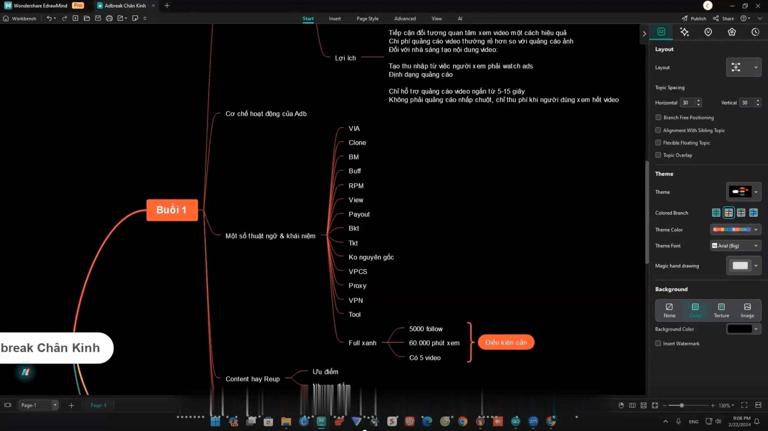This screenshot has height=431, width=768.
Task: Switch to the Advanced ribbon tab
Action: [x=405, y=19]
